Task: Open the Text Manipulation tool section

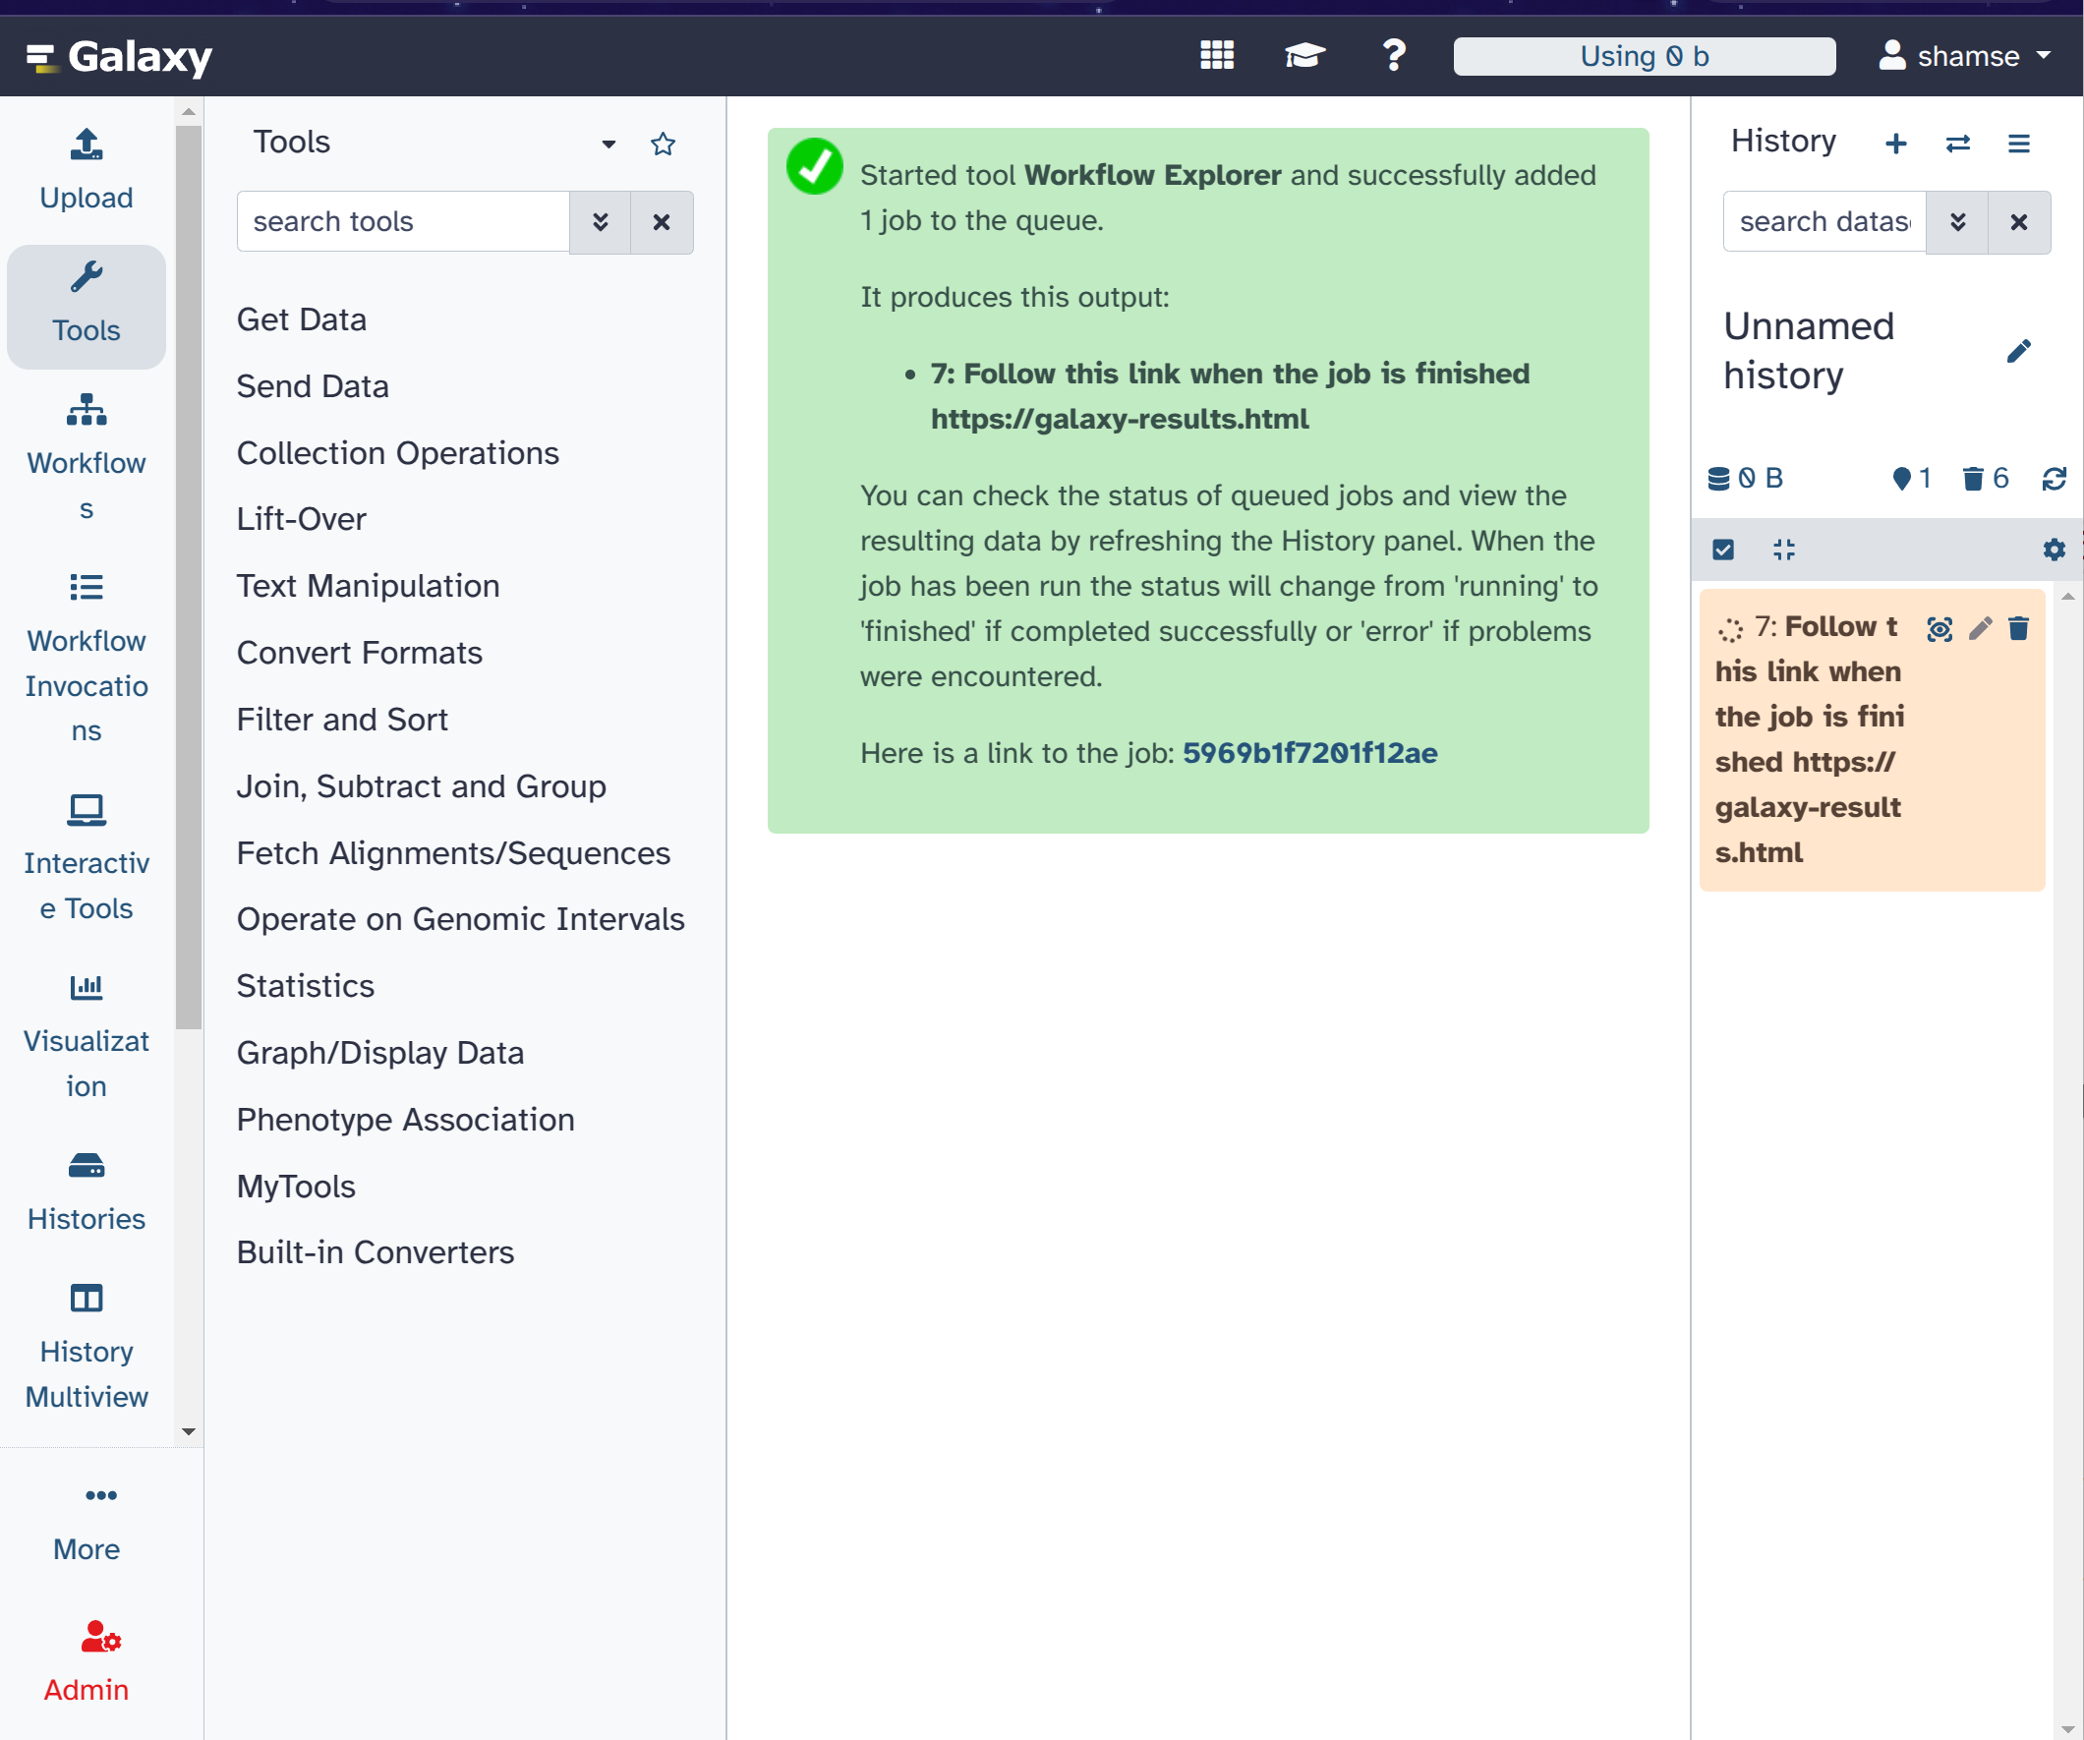Action: pos(368,586)
